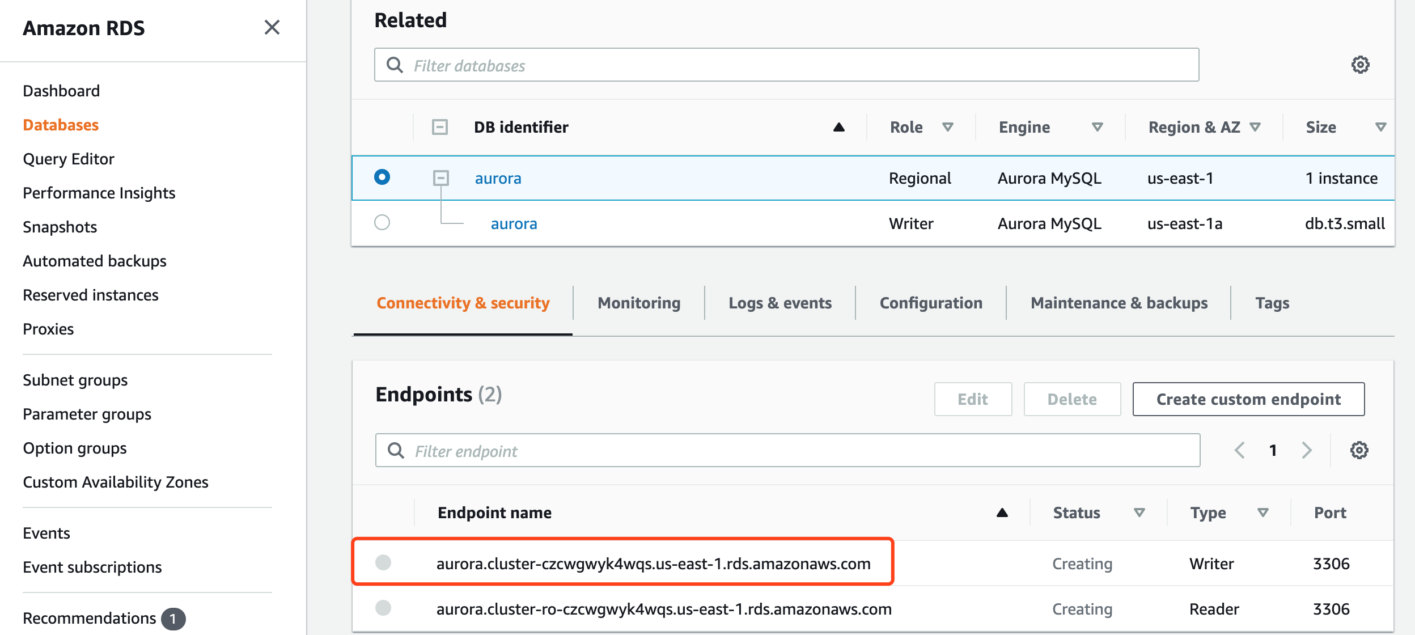
Task: Sort by DB identifier ascending arrow
Action: point(839,127)
